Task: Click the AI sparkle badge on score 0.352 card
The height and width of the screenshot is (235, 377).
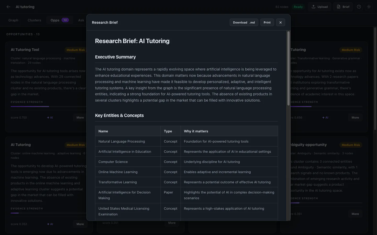Action: tap(50, 224)
